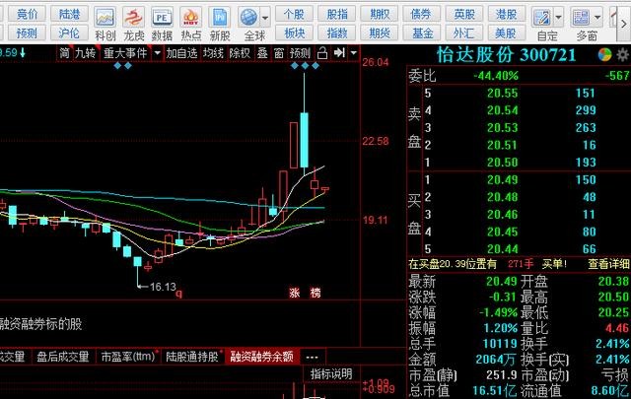This screenshot has width=631, height=399.
Task: Toggle 均线 moving average lines
Action: [213, 53]
